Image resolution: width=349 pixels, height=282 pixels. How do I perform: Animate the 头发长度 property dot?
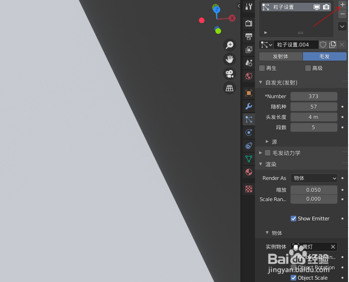pos(342,117)
